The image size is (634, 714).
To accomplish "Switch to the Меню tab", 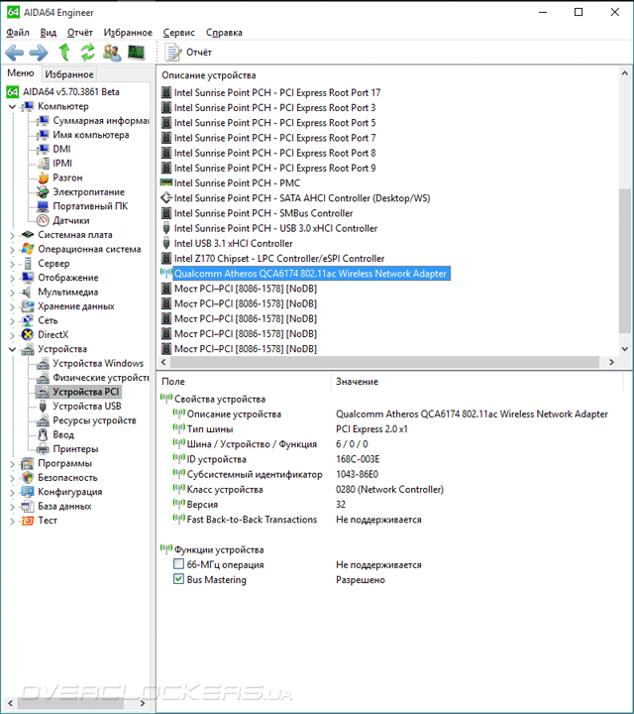I will tap(21, 73).
